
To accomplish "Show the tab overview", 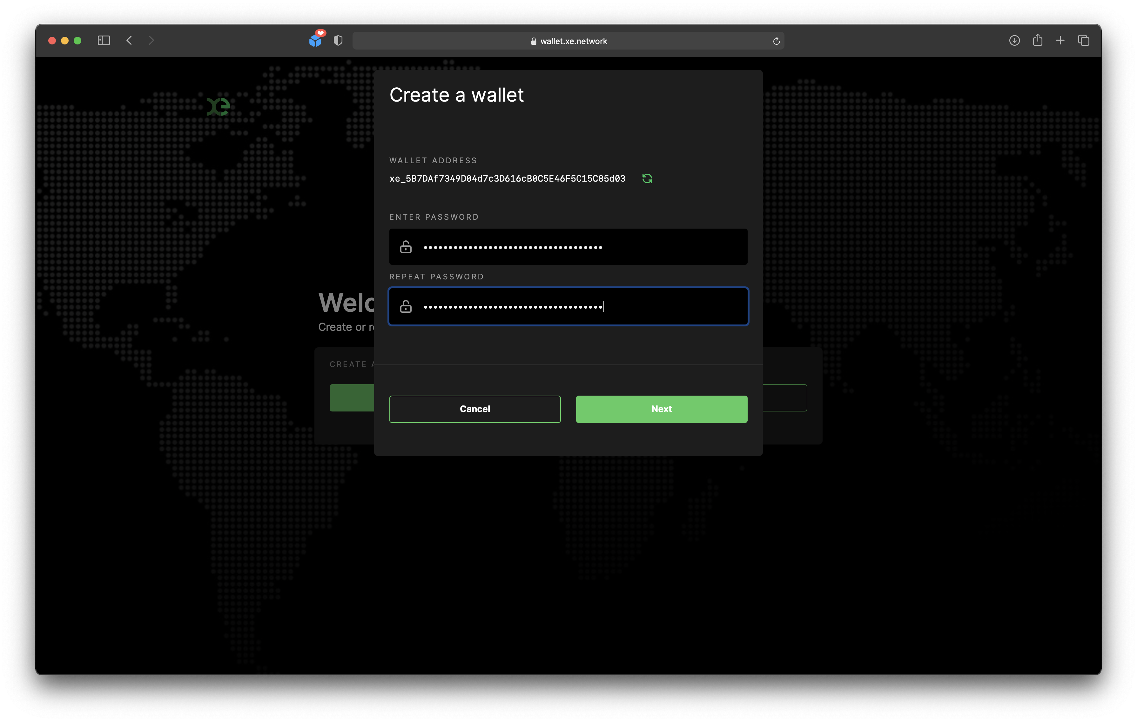I will coord(1084,41).
